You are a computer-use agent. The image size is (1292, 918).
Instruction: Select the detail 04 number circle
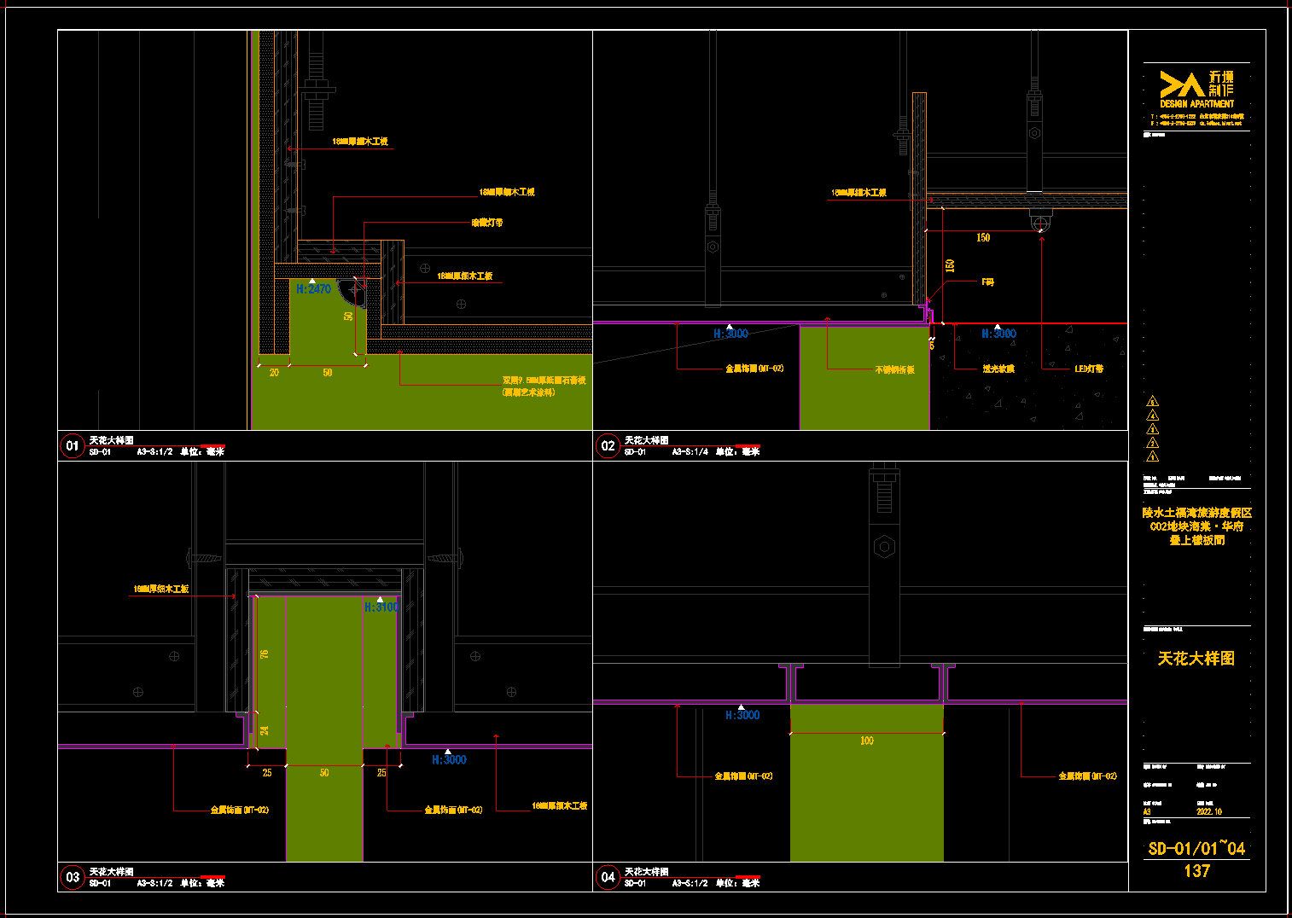(608, 877)
